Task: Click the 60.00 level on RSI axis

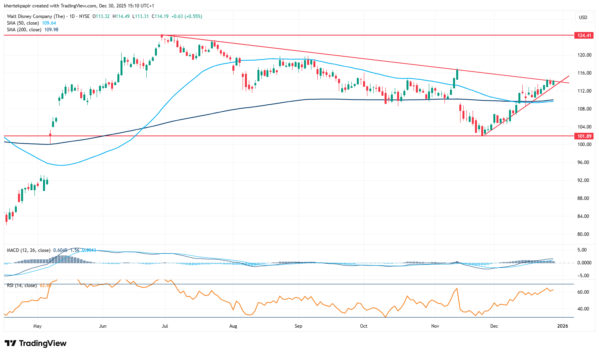Action: pyautogui.click(x=583, y=292)
